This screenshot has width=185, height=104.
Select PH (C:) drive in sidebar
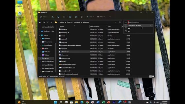coord(47,58)
